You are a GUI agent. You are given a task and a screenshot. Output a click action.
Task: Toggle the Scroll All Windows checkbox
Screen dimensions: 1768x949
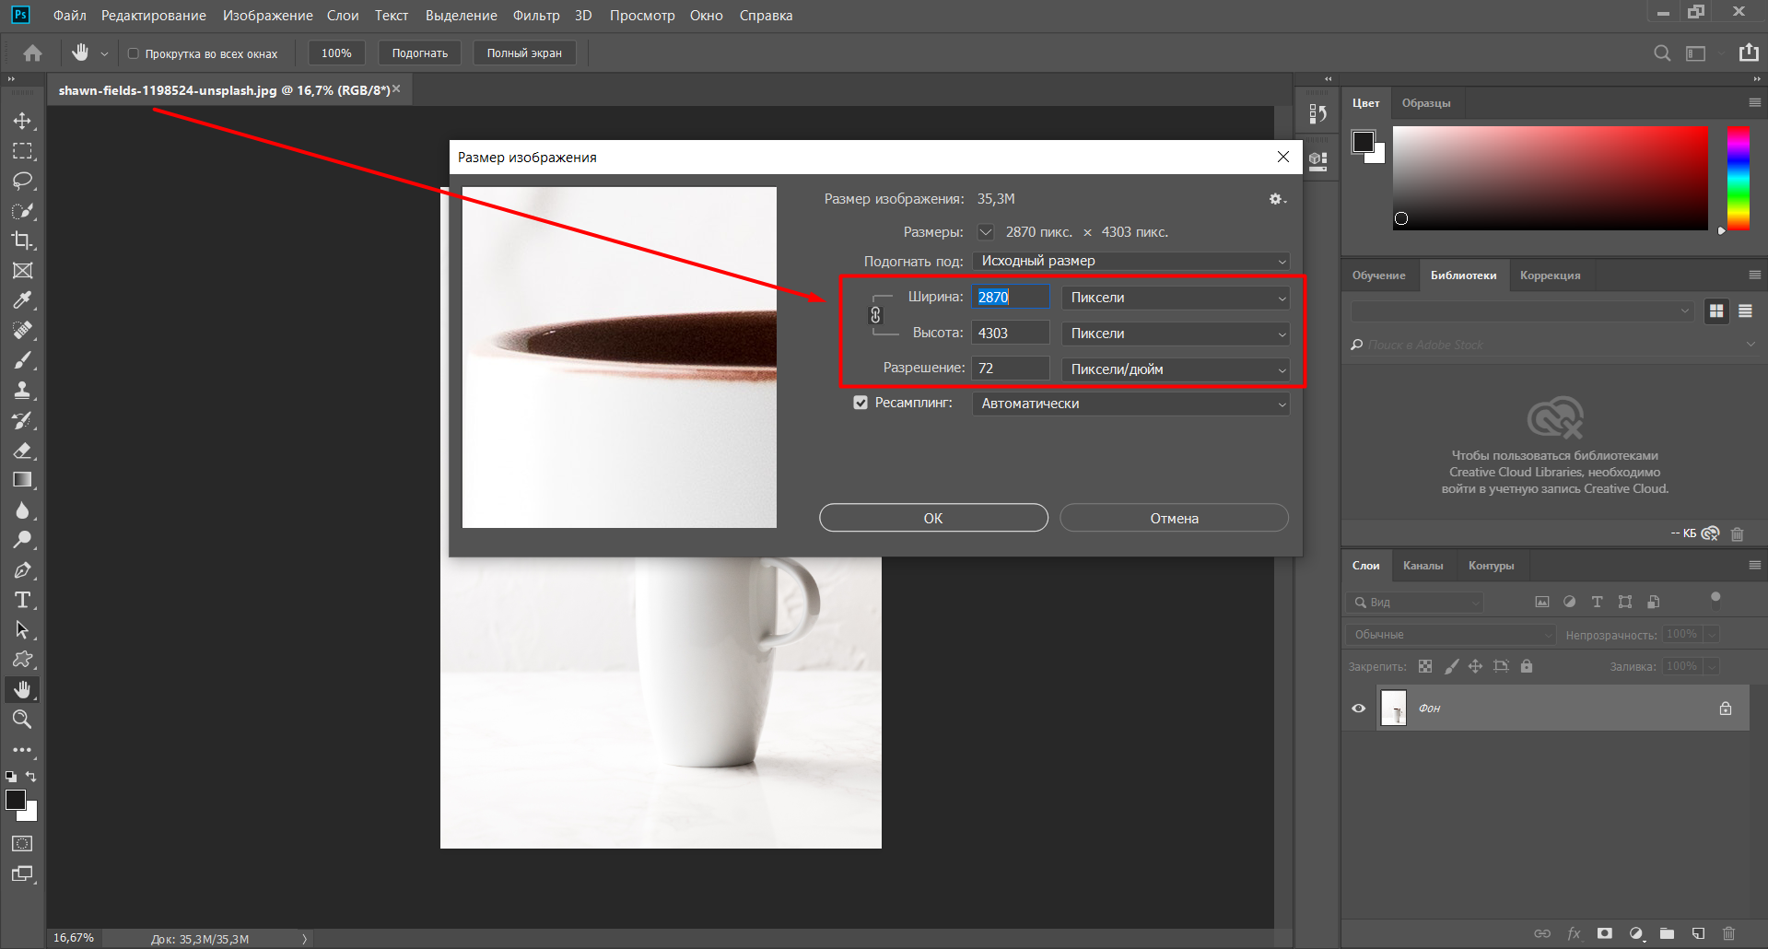[133, 53]
